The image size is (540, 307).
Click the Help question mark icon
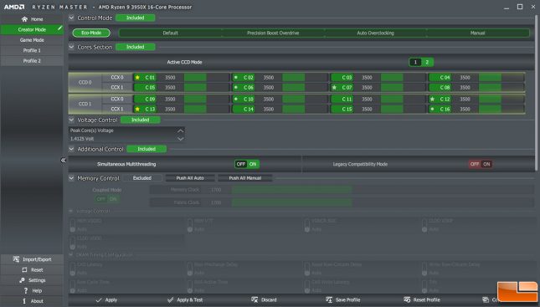coord(25,290)
